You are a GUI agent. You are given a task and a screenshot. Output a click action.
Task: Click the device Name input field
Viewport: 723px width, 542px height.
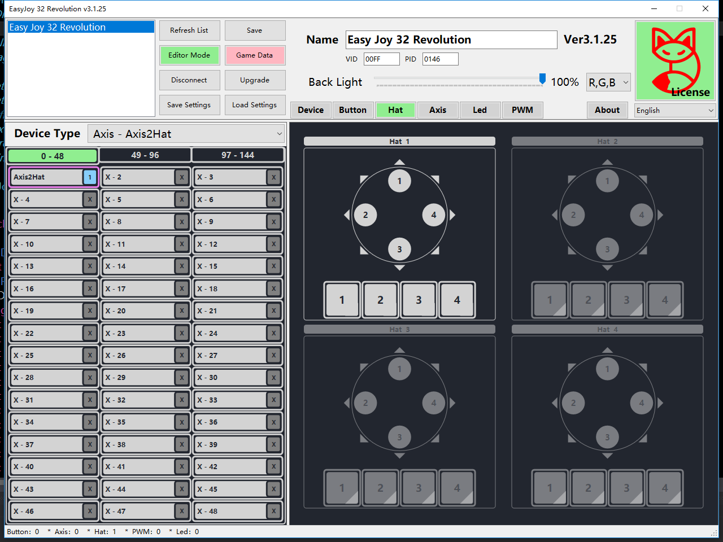point(451,40)
